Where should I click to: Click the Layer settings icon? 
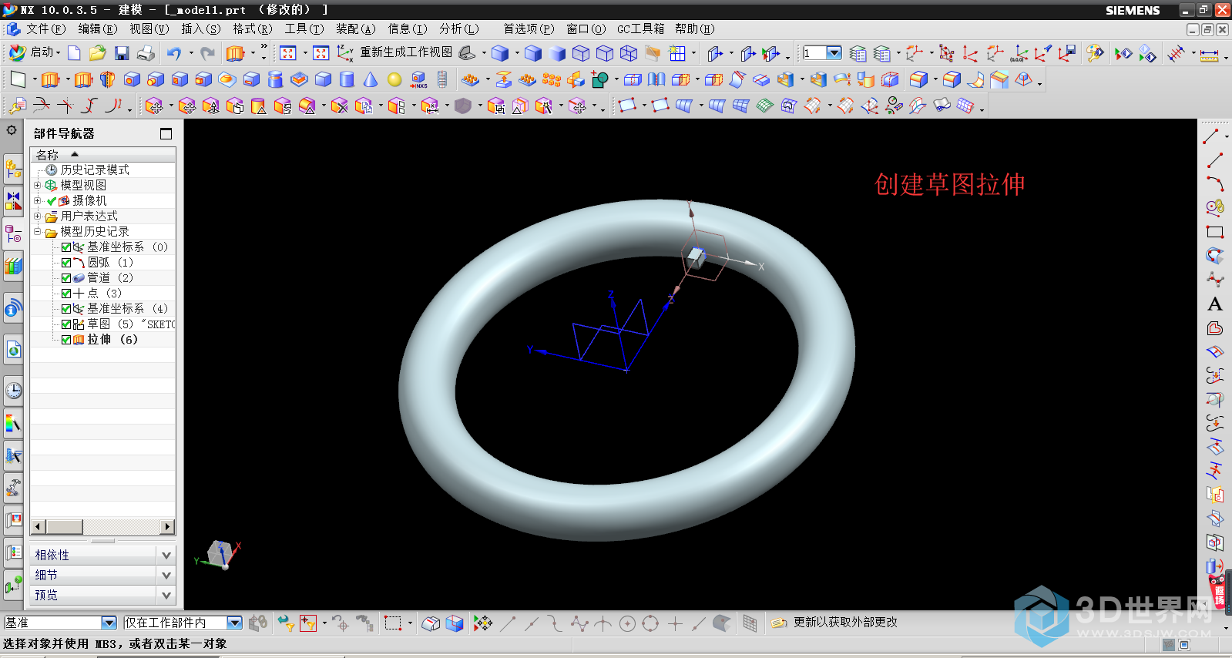click(x=858, y=53)
